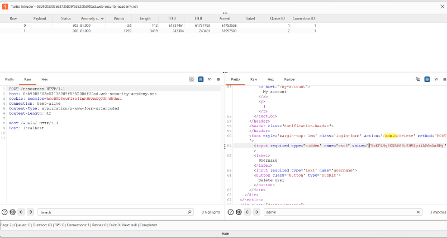
Task: Switch request panel to Hex tab
Action: pos(45,79)
